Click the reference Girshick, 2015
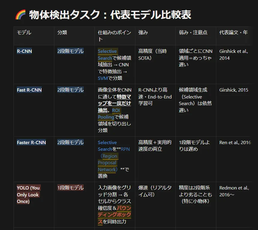The height and width of the screenshot is (230, 258). click(x=234, y=90)
